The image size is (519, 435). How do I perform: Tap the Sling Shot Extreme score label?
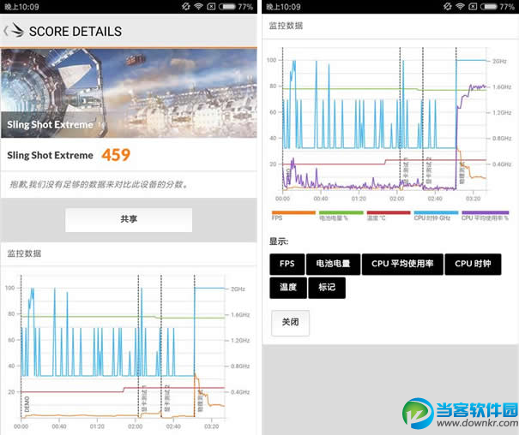(51, 155)
